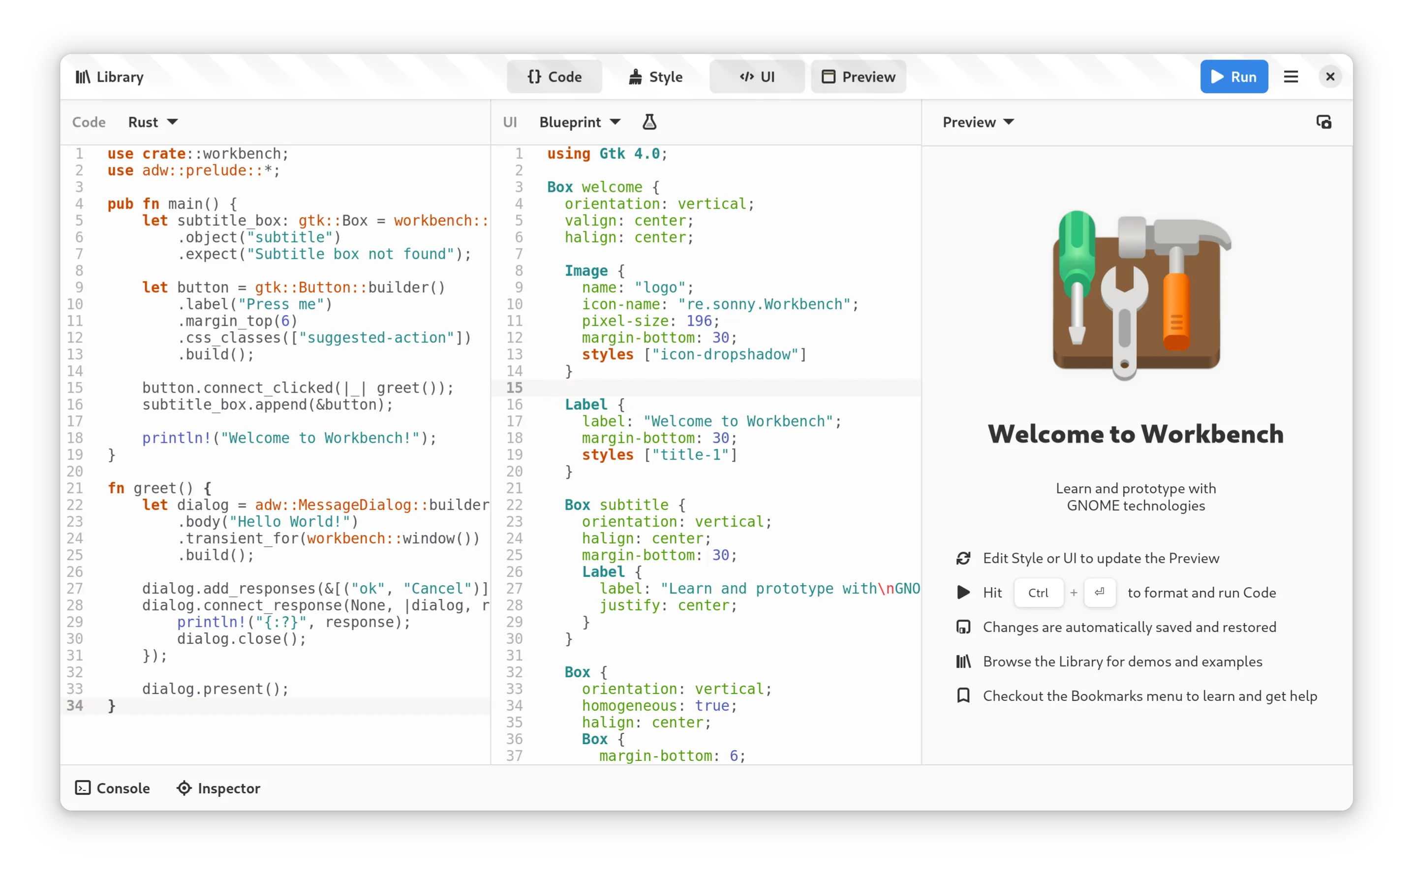Open the Library panel

110,77
